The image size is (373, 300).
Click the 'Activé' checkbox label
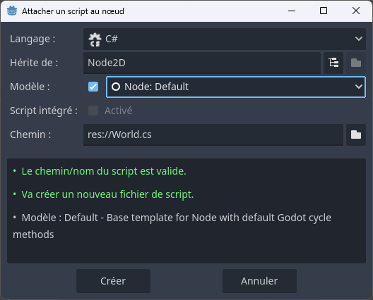tap(118, 111)
